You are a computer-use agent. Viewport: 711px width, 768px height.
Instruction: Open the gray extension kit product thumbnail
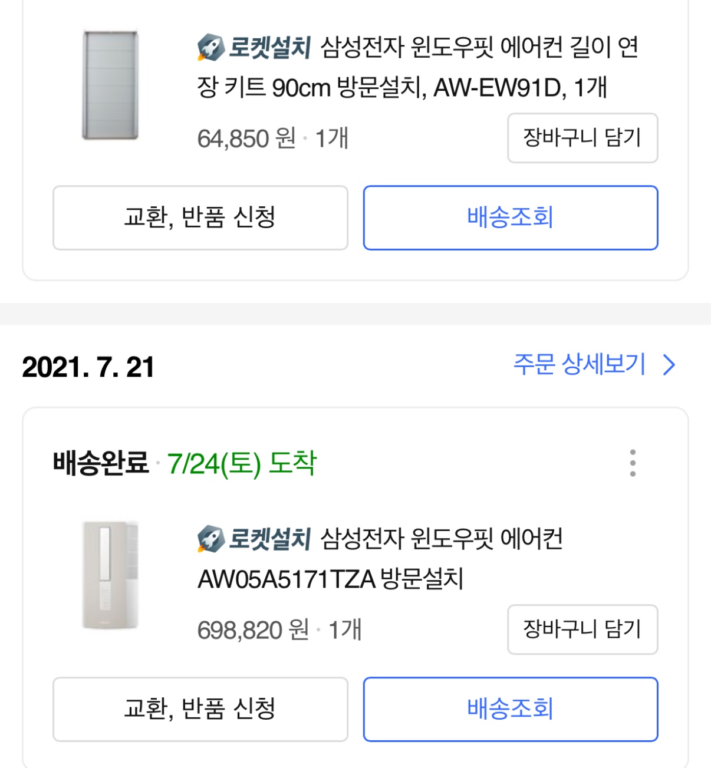tap(110, 85)
